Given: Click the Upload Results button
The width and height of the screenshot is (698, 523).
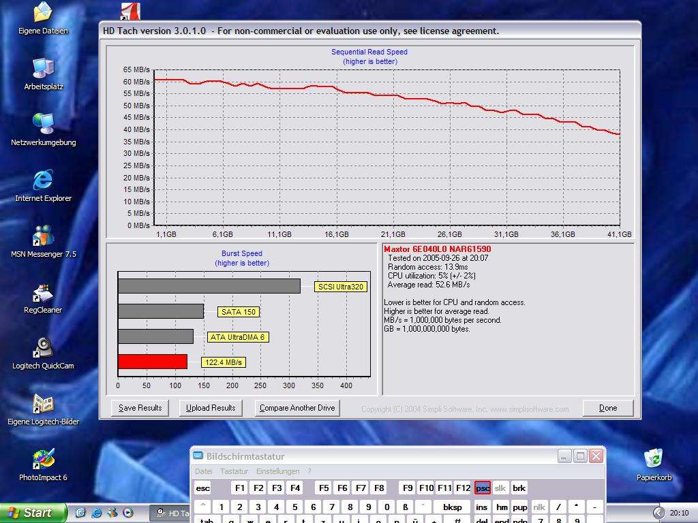Looking at the screenshot, I should point(211,408).
